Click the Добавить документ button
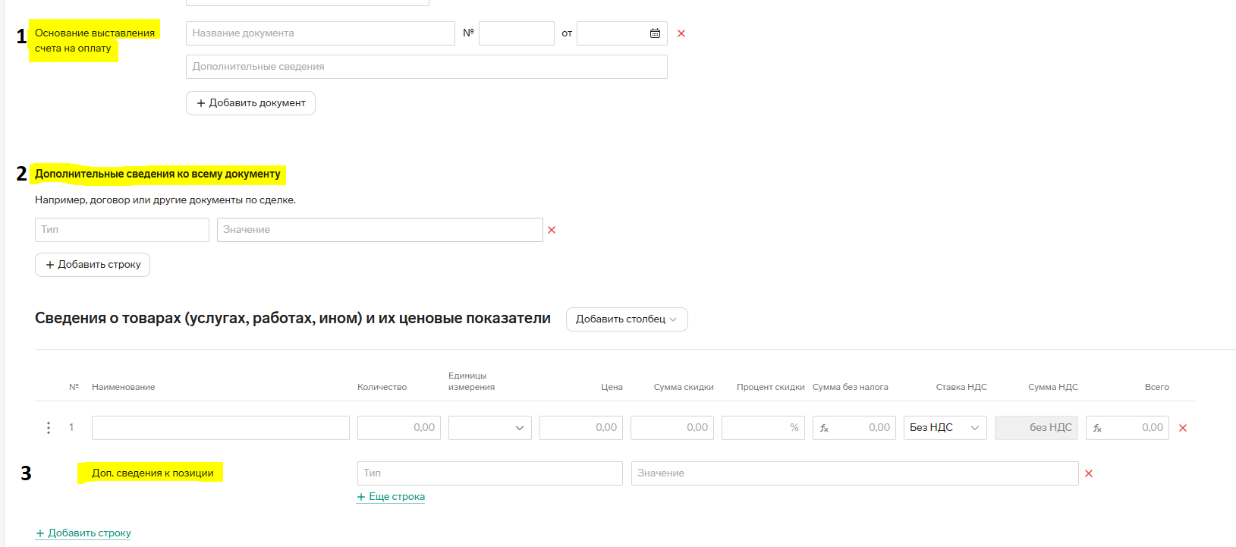 tap(250, 103)
